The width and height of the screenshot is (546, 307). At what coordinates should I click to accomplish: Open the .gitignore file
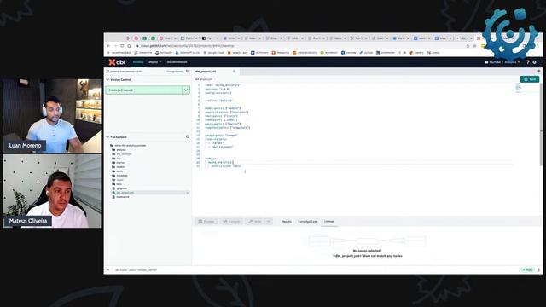[x=119, y=188]
